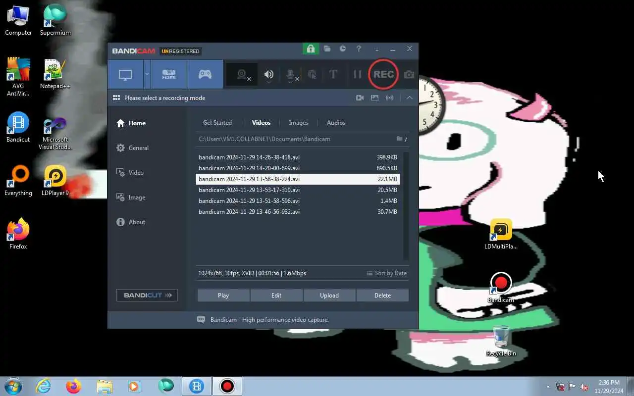
Task: Open the Home section in sidebar
Action: tap(131, 123)
